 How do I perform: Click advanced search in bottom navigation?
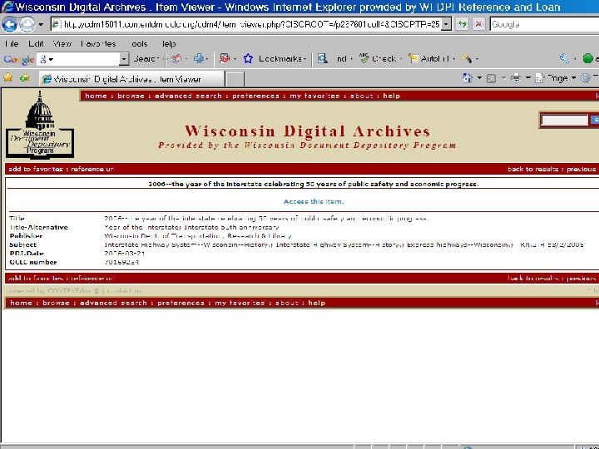point(113,303)
